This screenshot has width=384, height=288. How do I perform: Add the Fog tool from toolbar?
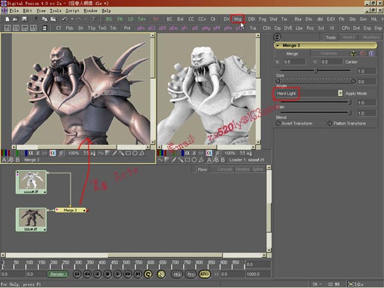point(262,19)
